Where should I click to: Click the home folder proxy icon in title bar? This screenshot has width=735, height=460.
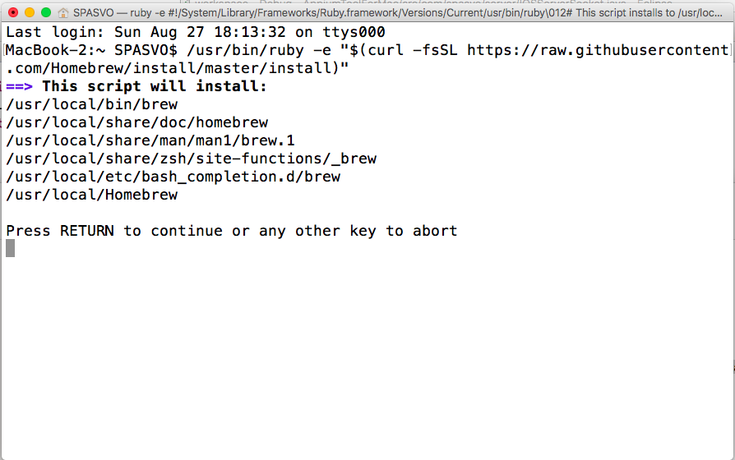point(63,13)
